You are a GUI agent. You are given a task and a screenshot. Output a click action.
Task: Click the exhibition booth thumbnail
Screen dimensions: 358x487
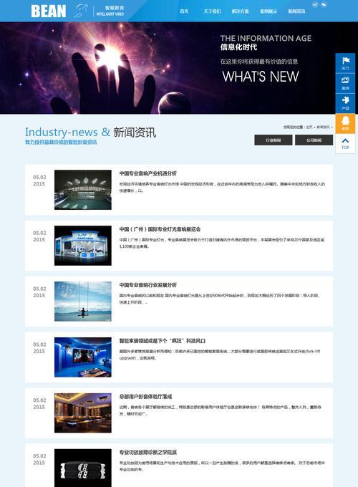(83, 246)
